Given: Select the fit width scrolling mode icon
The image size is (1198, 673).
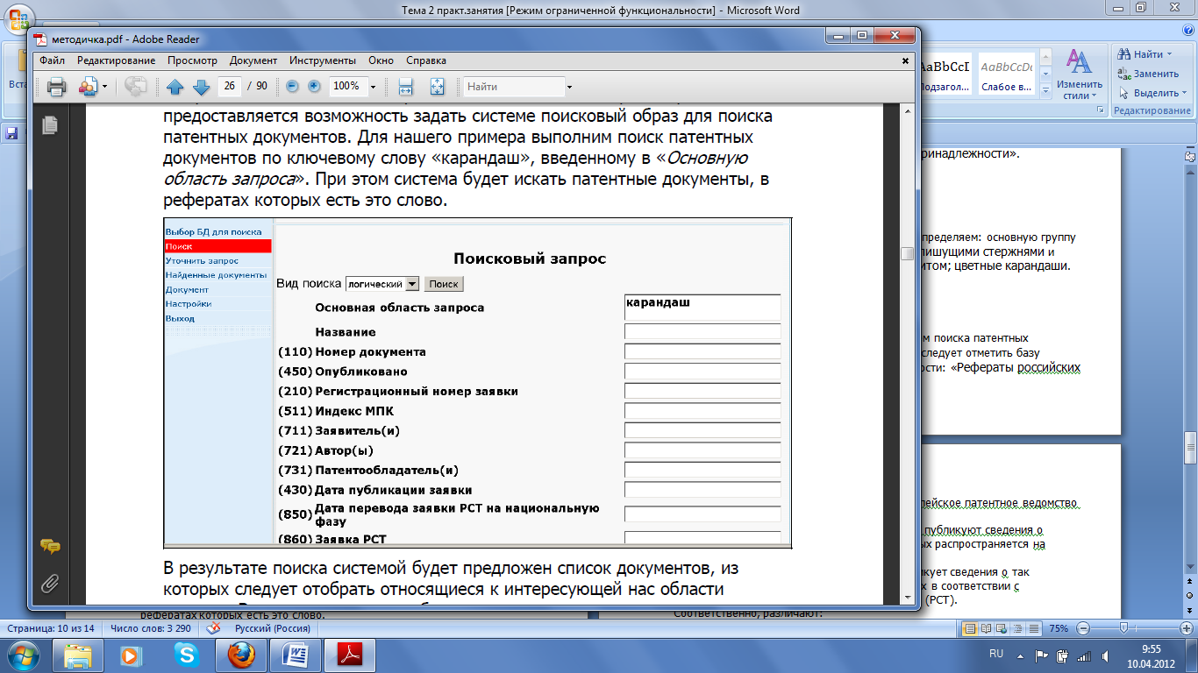Looking at the screenshot, I should coord(406,86).
